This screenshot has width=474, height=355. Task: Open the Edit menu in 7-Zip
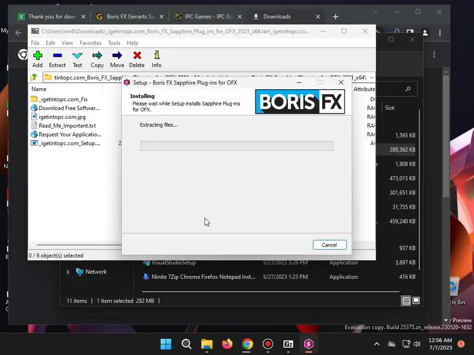coord(50,43)
